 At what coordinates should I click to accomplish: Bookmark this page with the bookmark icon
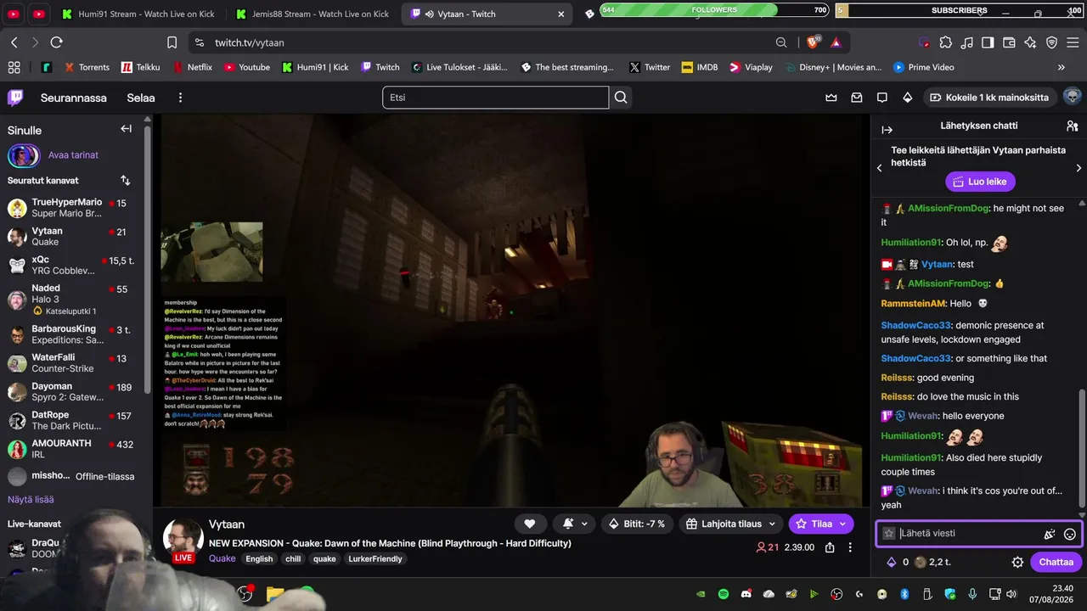(x=172, y=42)
